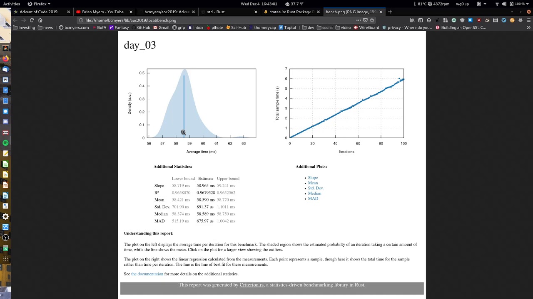Expand the bookmarks toolbar overflow chevron
The image size is (533, 299).
coord(529,27)
